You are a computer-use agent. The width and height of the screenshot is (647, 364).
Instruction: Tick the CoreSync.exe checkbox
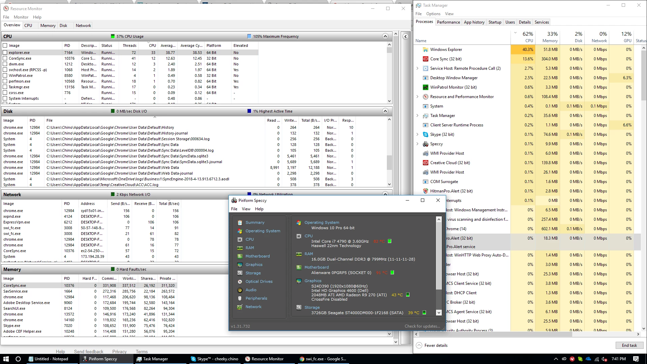click(x=5, y=58)
